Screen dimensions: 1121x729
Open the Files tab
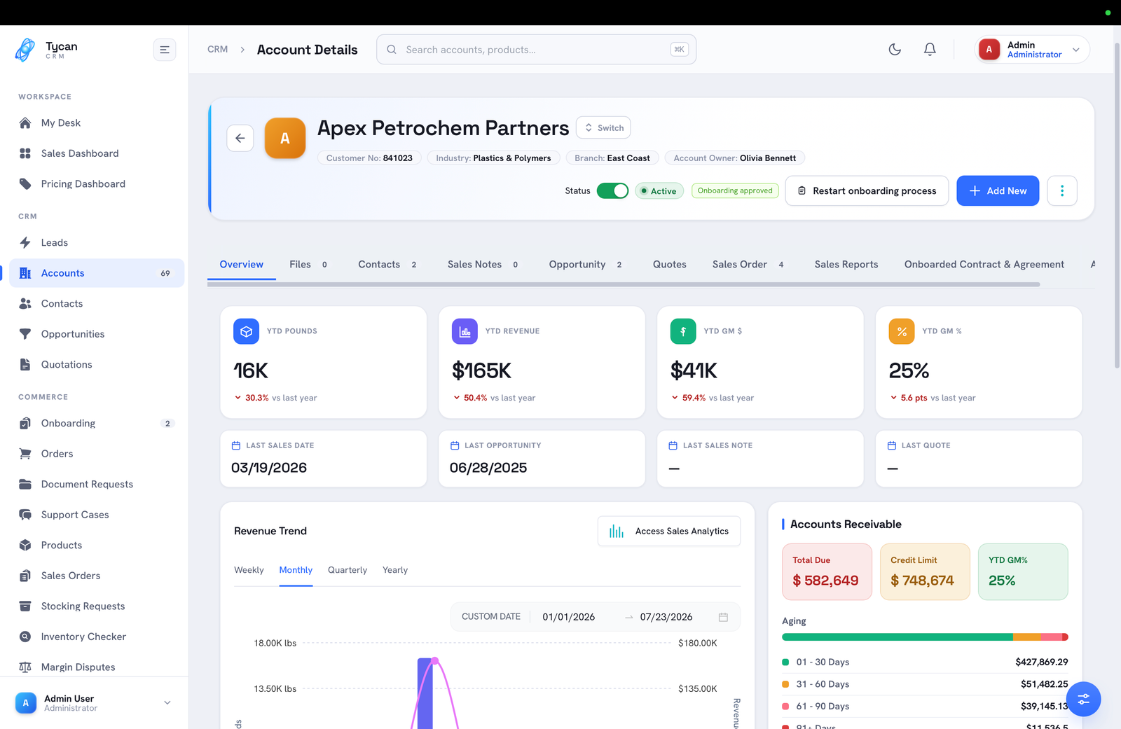308,264
